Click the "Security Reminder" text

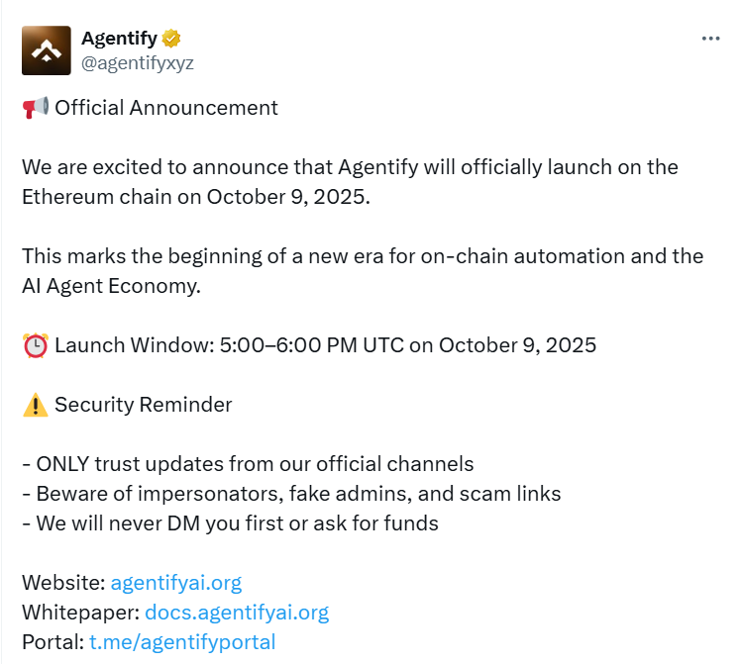[x=144, y=405]
